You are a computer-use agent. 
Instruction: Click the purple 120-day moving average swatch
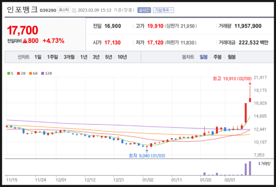(43, 73)
